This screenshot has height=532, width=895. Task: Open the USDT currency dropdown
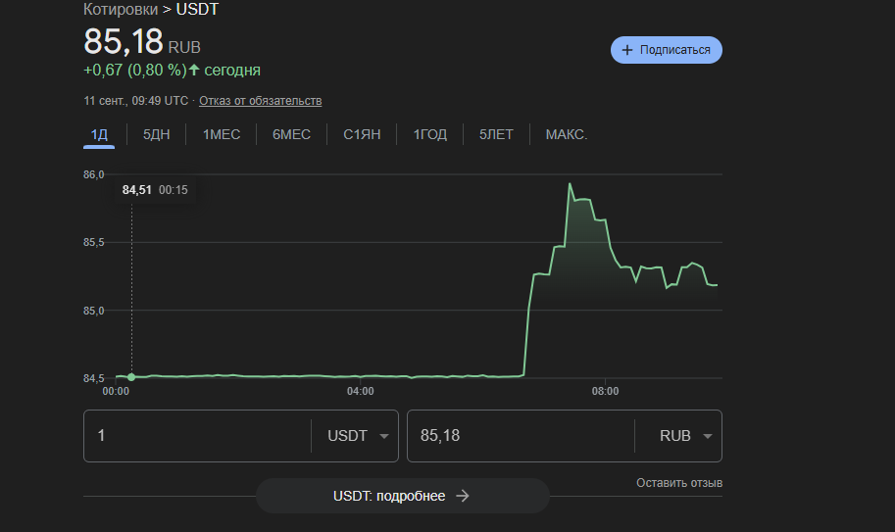point(358,436)
